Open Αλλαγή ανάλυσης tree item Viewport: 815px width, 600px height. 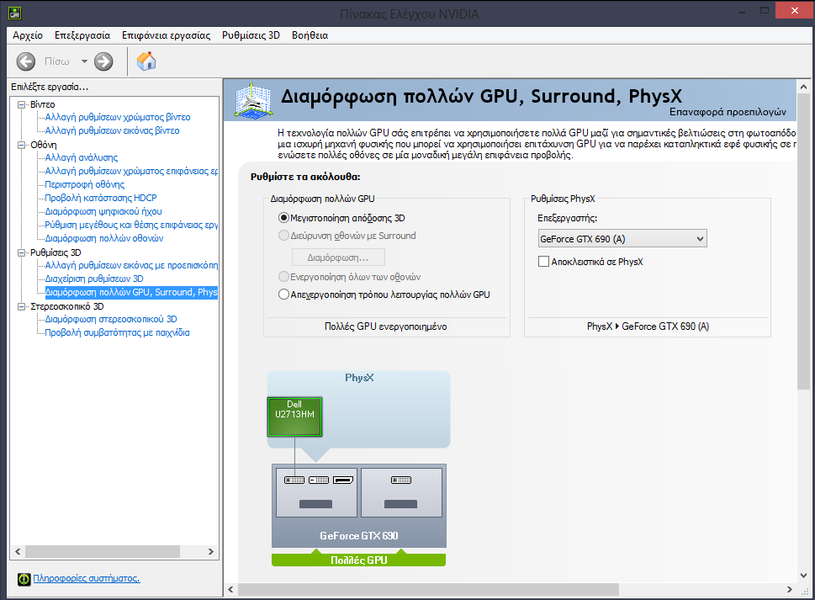click(82, 157)
